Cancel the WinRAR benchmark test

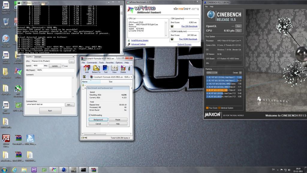[x=98, y=124]
